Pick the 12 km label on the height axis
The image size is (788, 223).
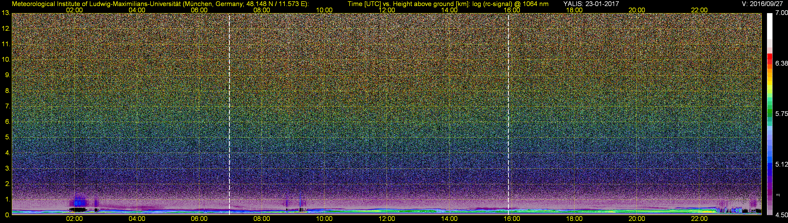(6, 29)
